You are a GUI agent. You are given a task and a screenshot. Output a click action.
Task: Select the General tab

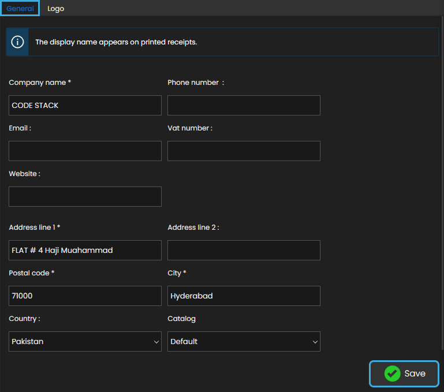click(x=20, y=9)
